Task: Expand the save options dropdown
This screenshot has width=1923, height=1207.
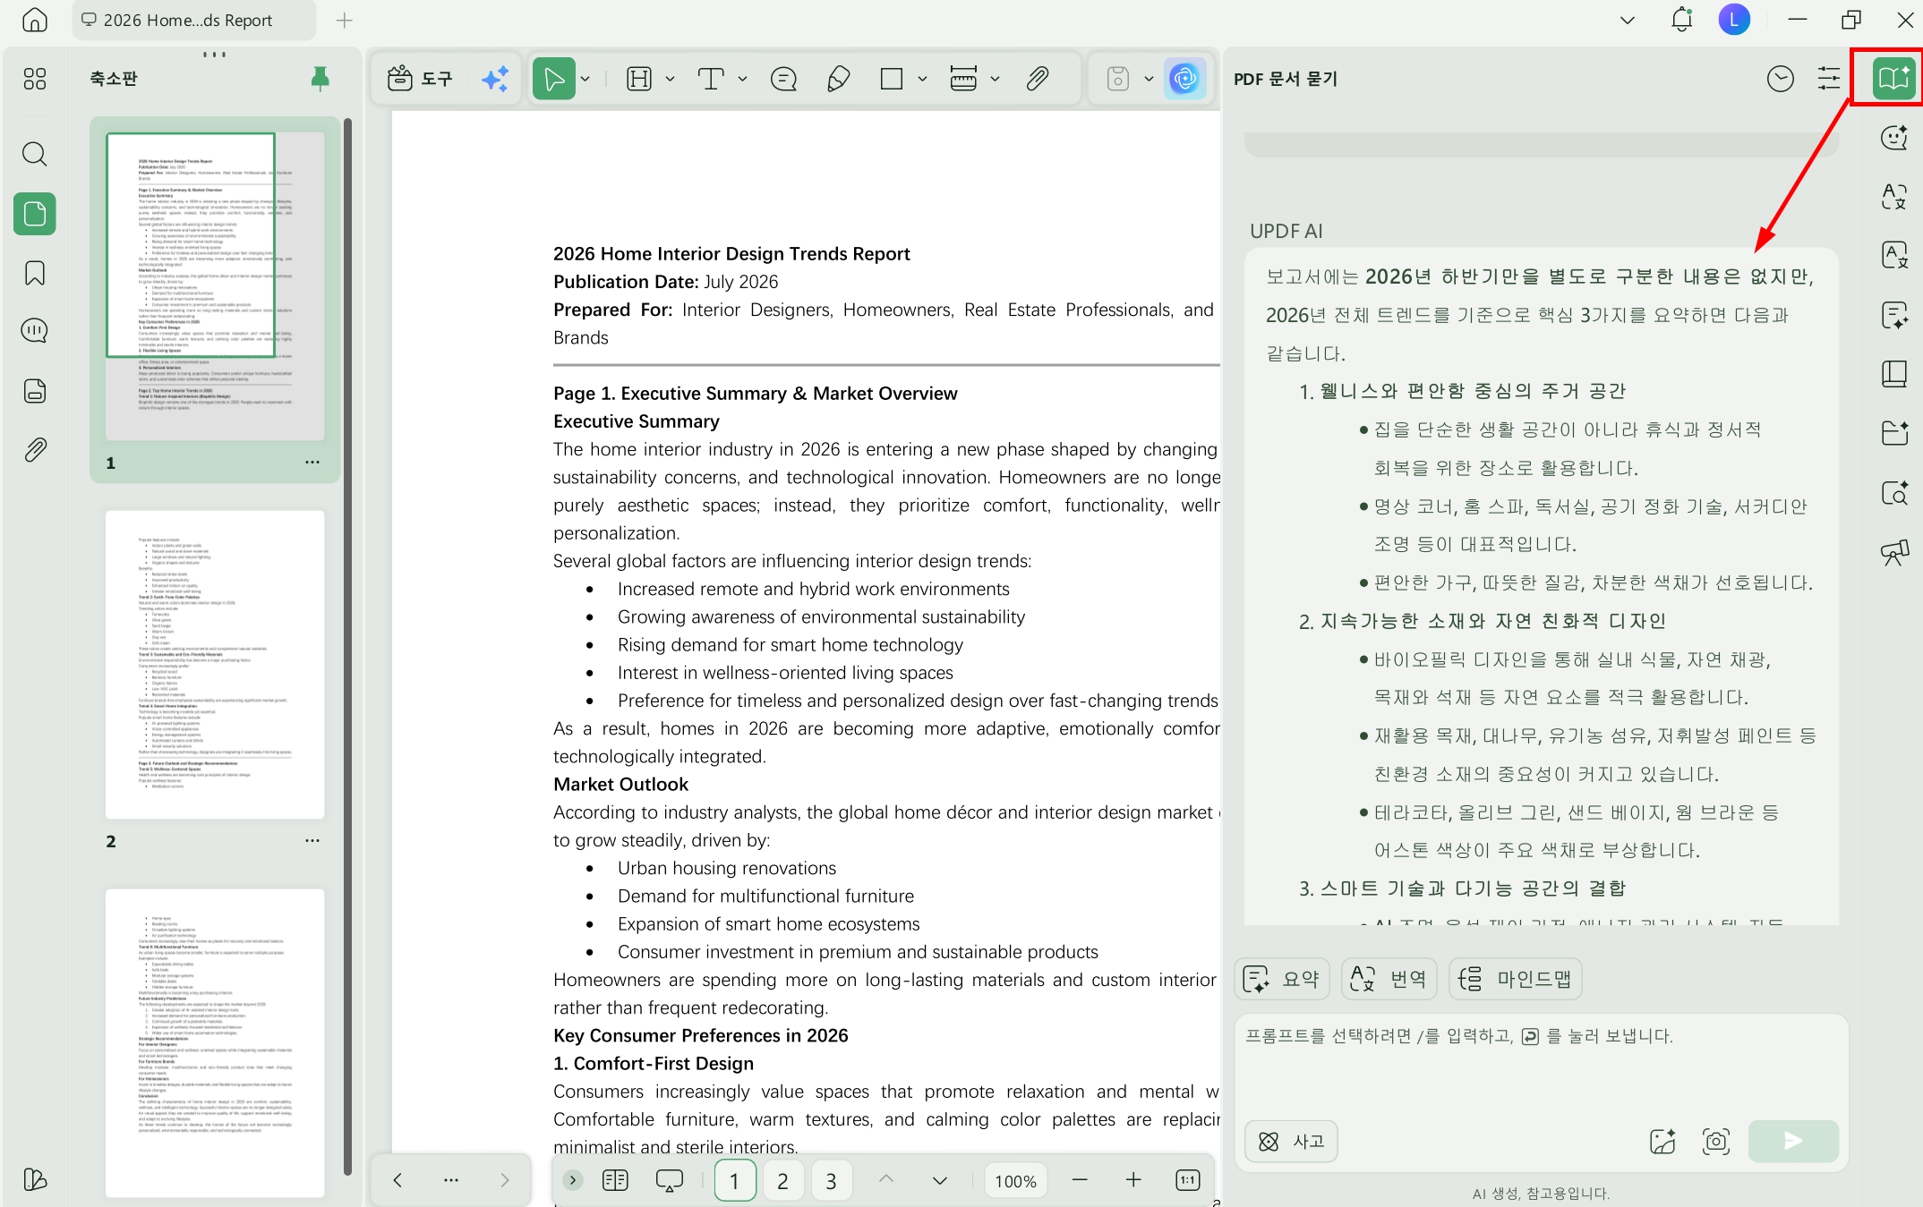Action: pyautogui.click(x=1149, y=79)
